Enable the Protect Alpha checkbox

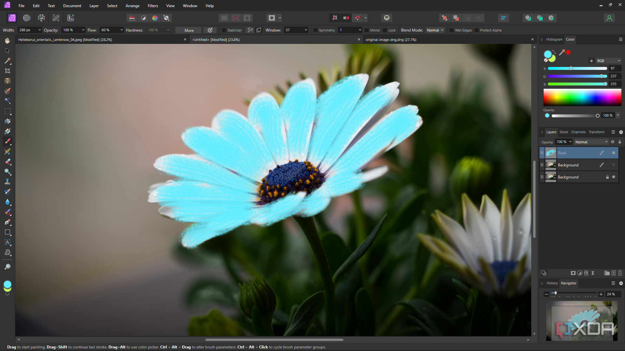coord(477,30)
